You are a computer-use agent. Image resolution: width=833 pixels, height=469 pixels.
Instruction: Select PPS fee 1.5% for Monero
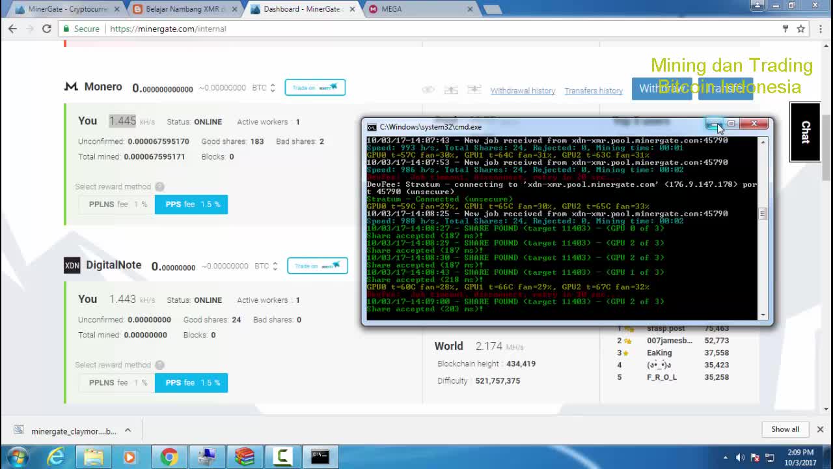click(192, 204)
